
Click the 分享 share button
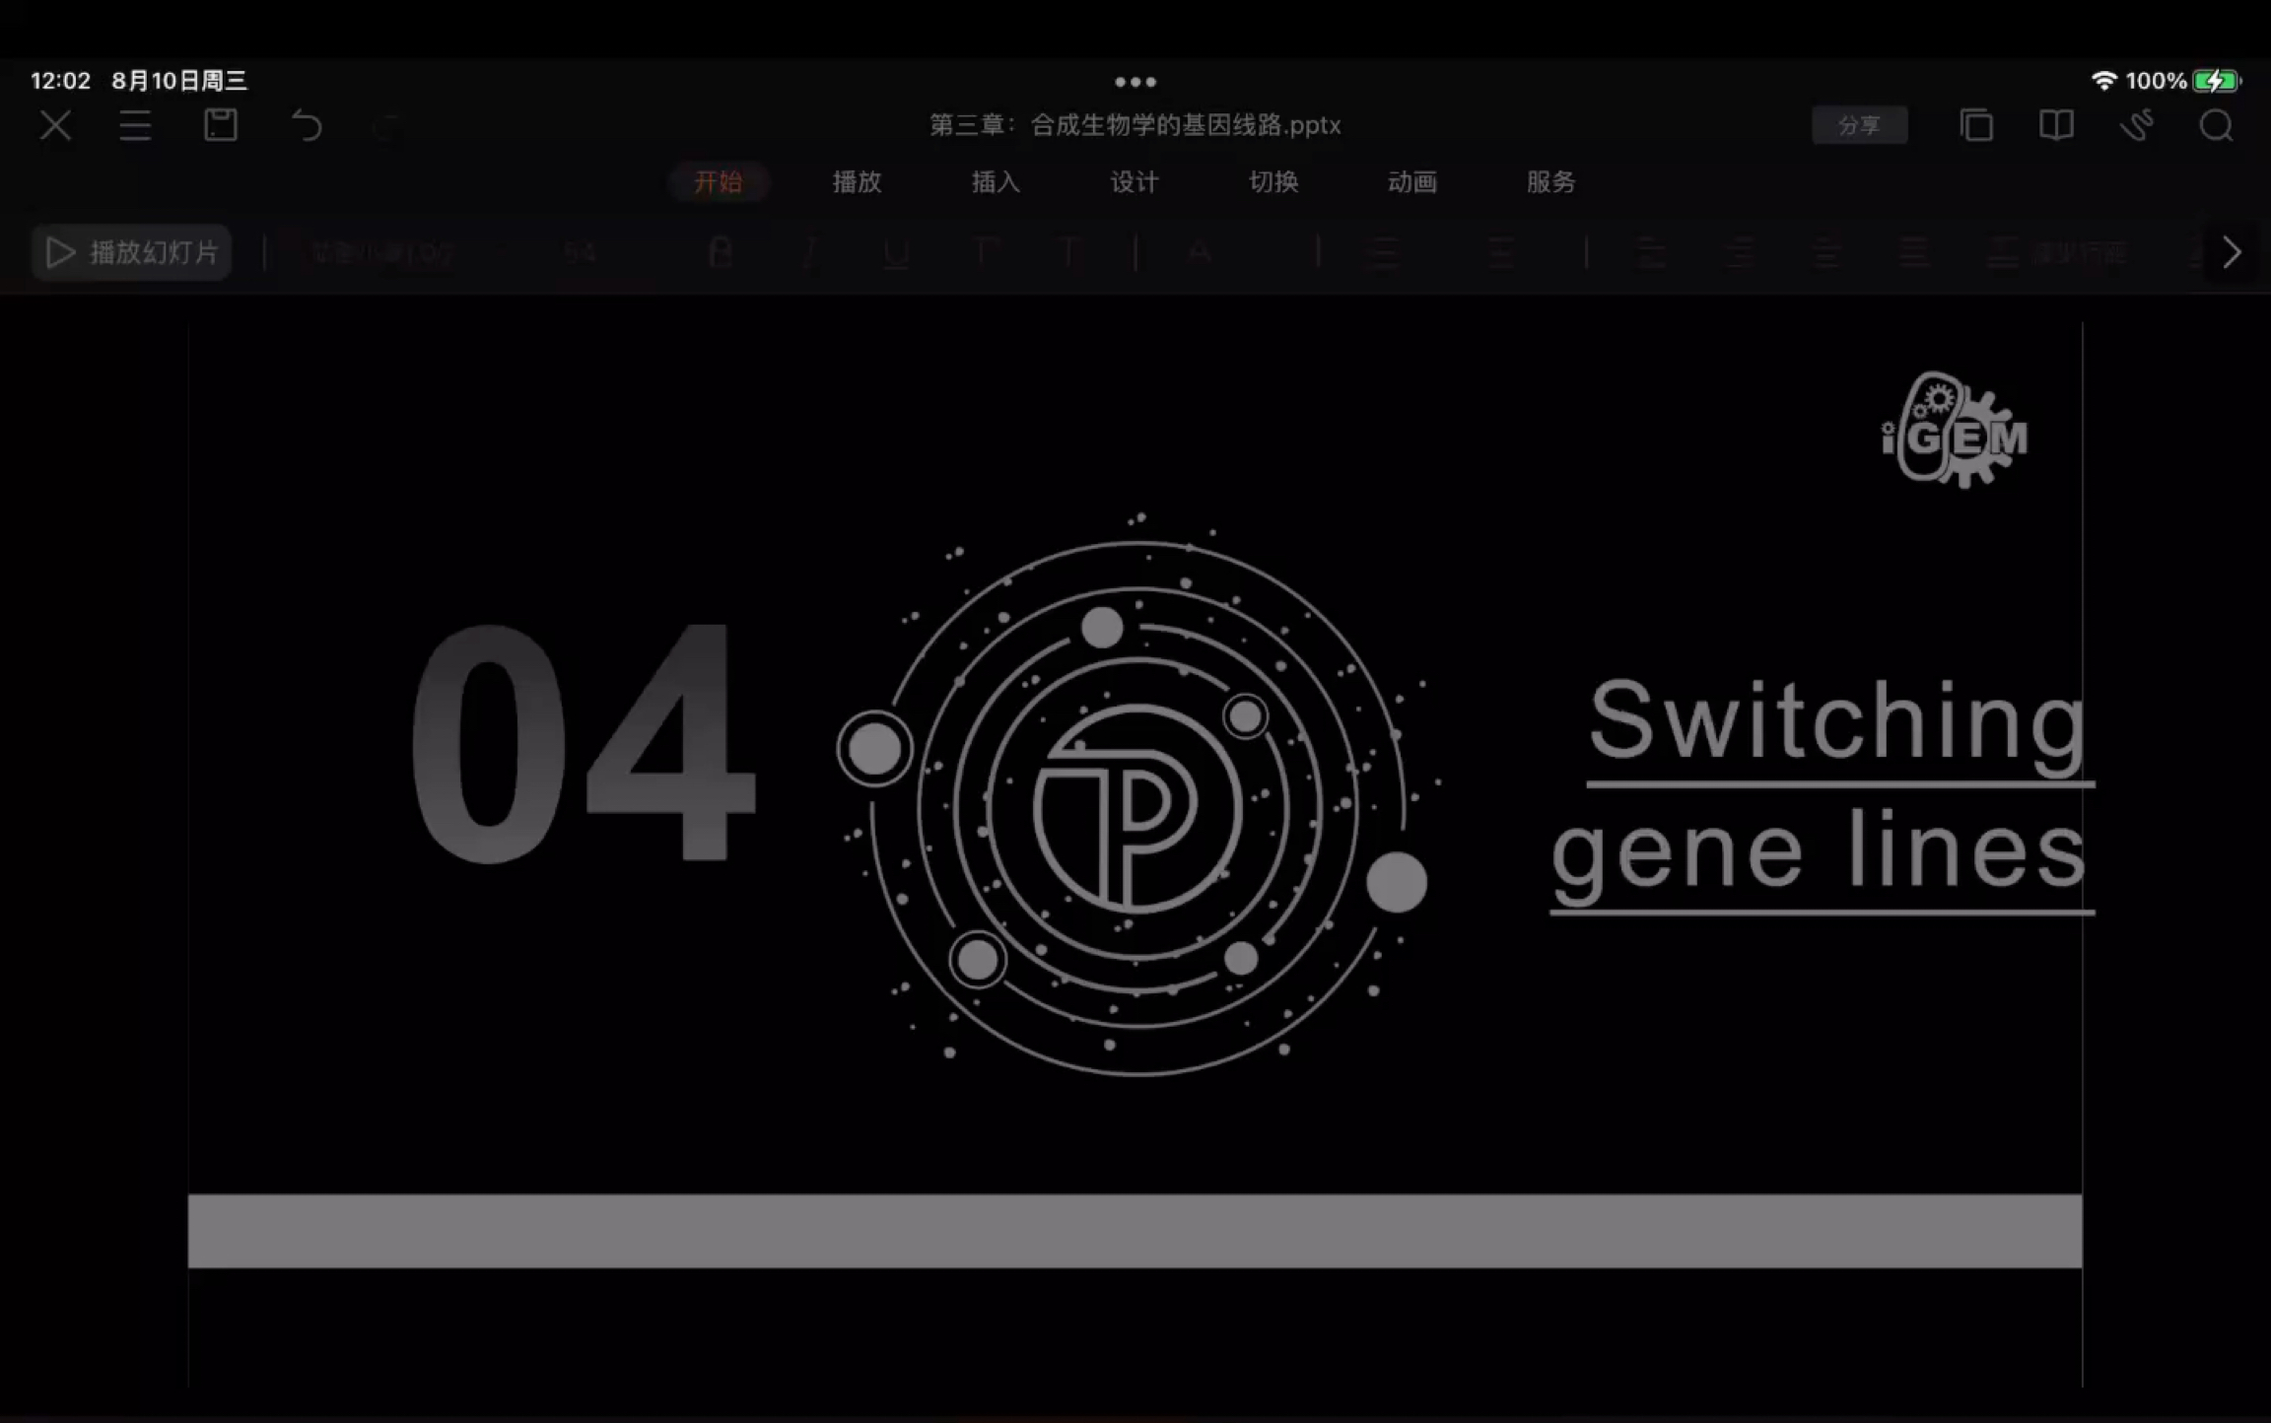1858,124
